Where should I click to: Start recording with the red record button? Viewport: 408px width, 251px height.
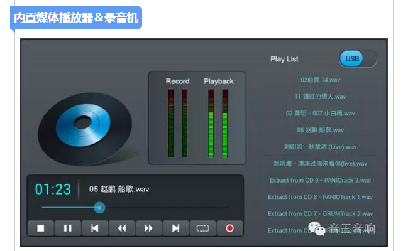[x=229, y=228]
